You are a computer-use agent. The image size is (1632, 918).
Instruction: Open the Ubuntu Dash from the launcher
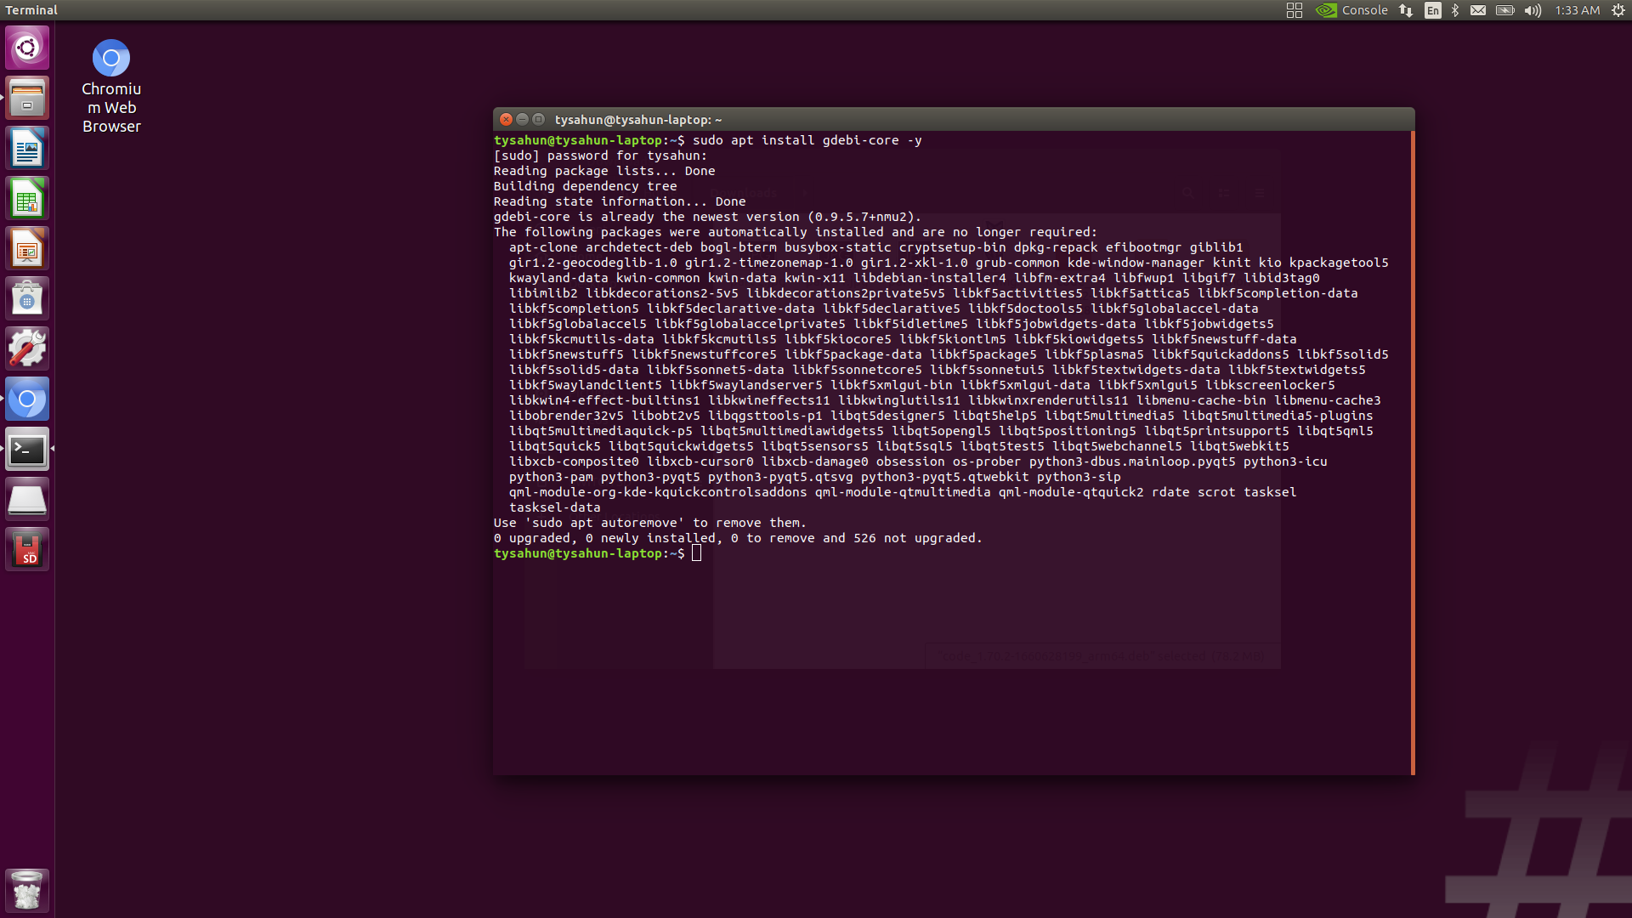click(27, 48)
